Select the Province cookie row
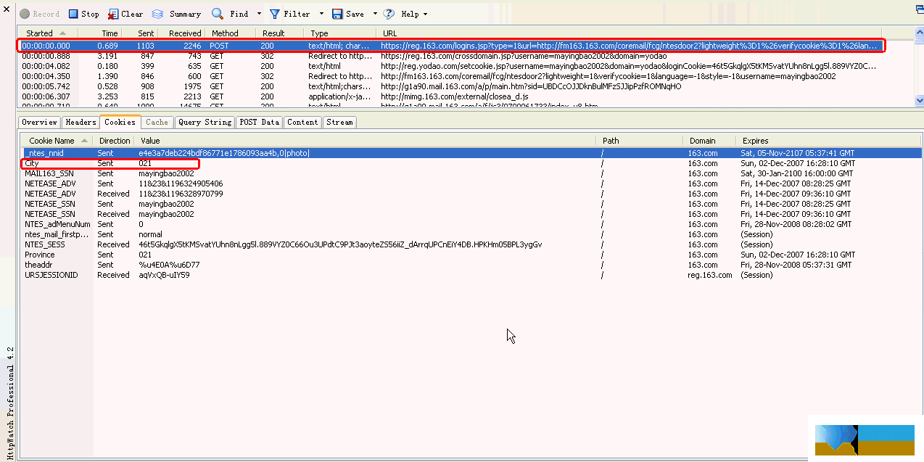 [x=471, y=255]
